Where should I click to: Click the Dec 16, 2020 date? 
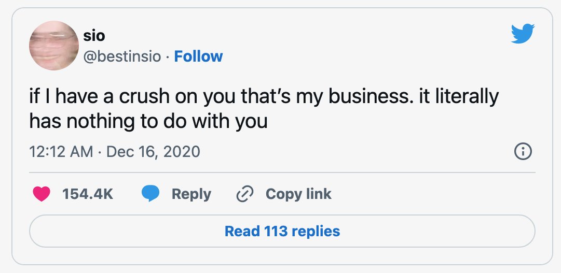[x=153, y=151]
